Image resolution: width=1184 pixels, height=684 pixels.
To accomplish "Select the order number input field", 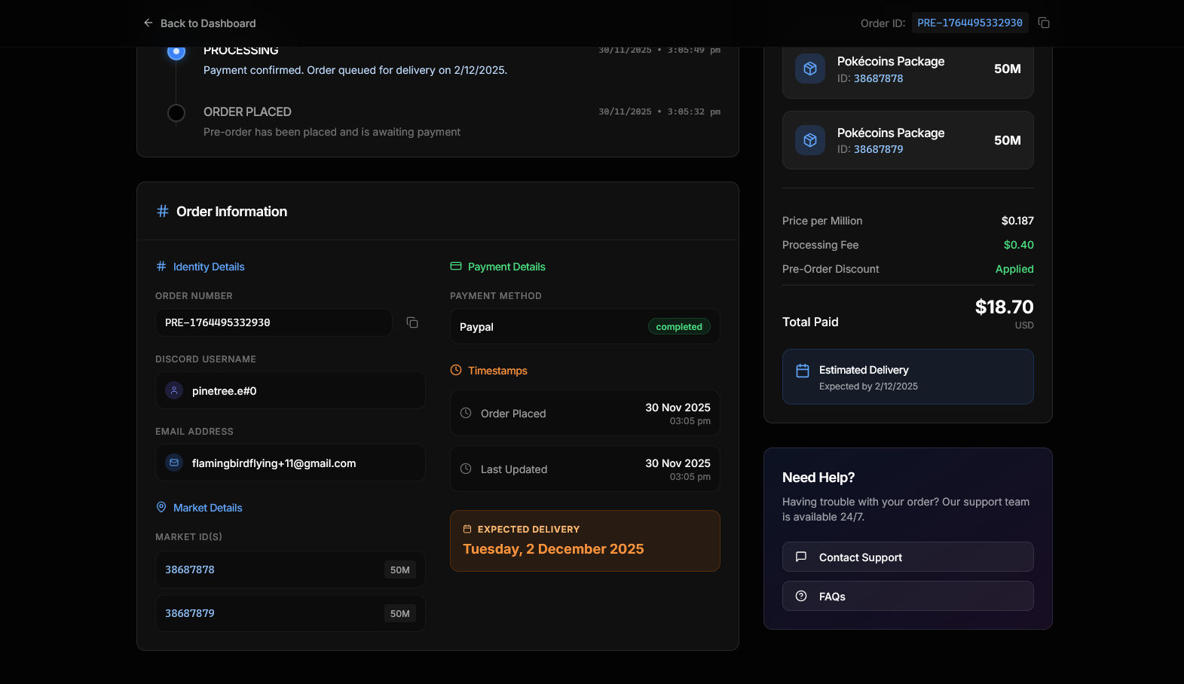I will 274,322.
